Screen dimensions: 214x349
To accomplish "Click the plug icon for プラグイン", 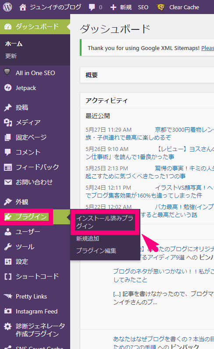I will (x=8, y=216).
